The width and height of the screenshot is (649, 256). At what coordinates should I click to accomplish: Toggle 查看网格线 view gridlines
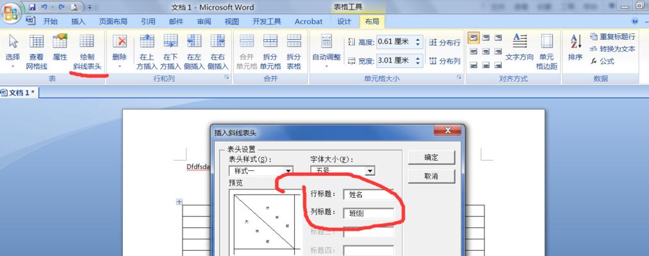(37, 51)
